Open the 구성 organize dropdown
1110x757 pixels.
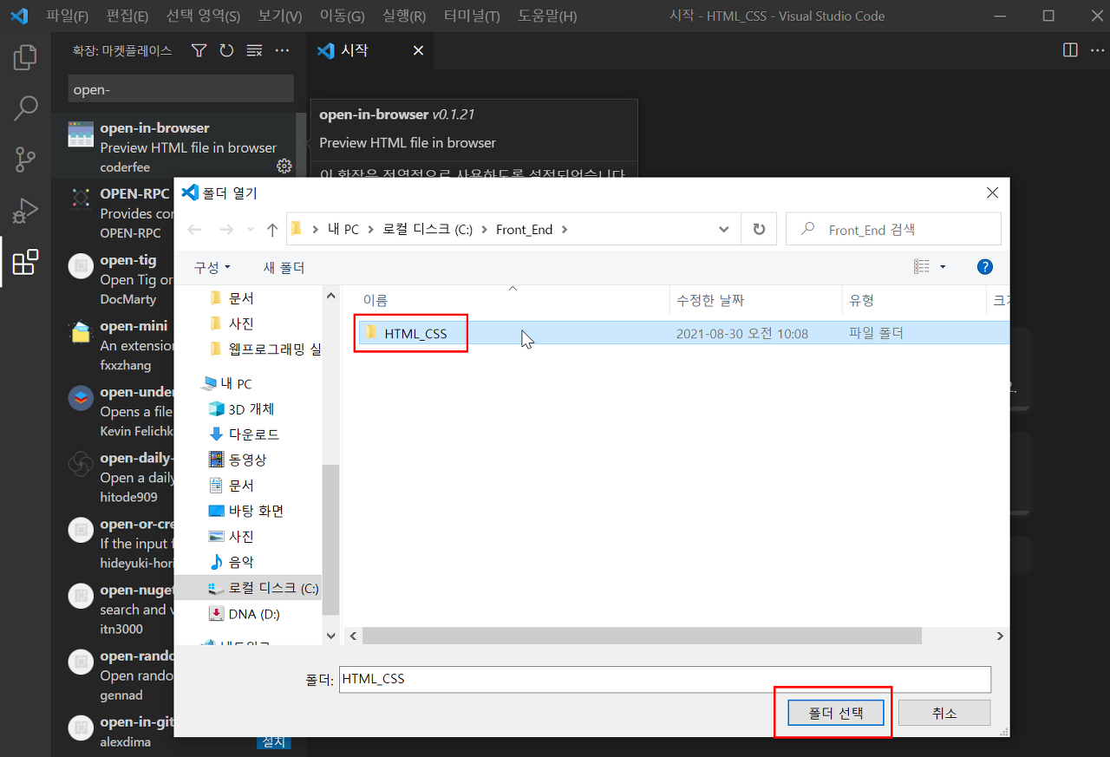pyautogui.click(x=212, y=267)
